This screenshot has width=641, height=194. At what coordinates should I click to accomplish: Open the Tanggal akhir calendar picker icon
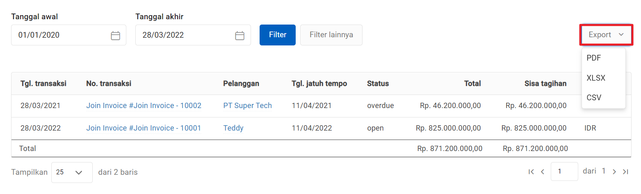[240, 36]
